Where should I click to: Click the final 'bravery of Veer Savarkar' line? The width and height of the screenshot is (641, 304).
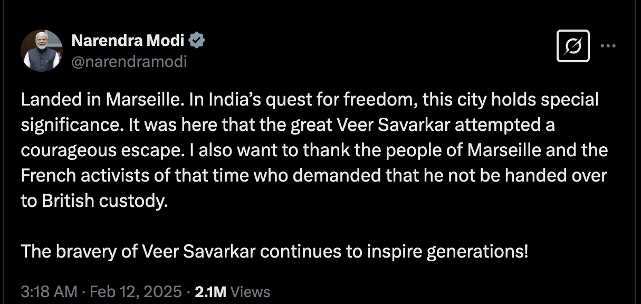(274, 251)
